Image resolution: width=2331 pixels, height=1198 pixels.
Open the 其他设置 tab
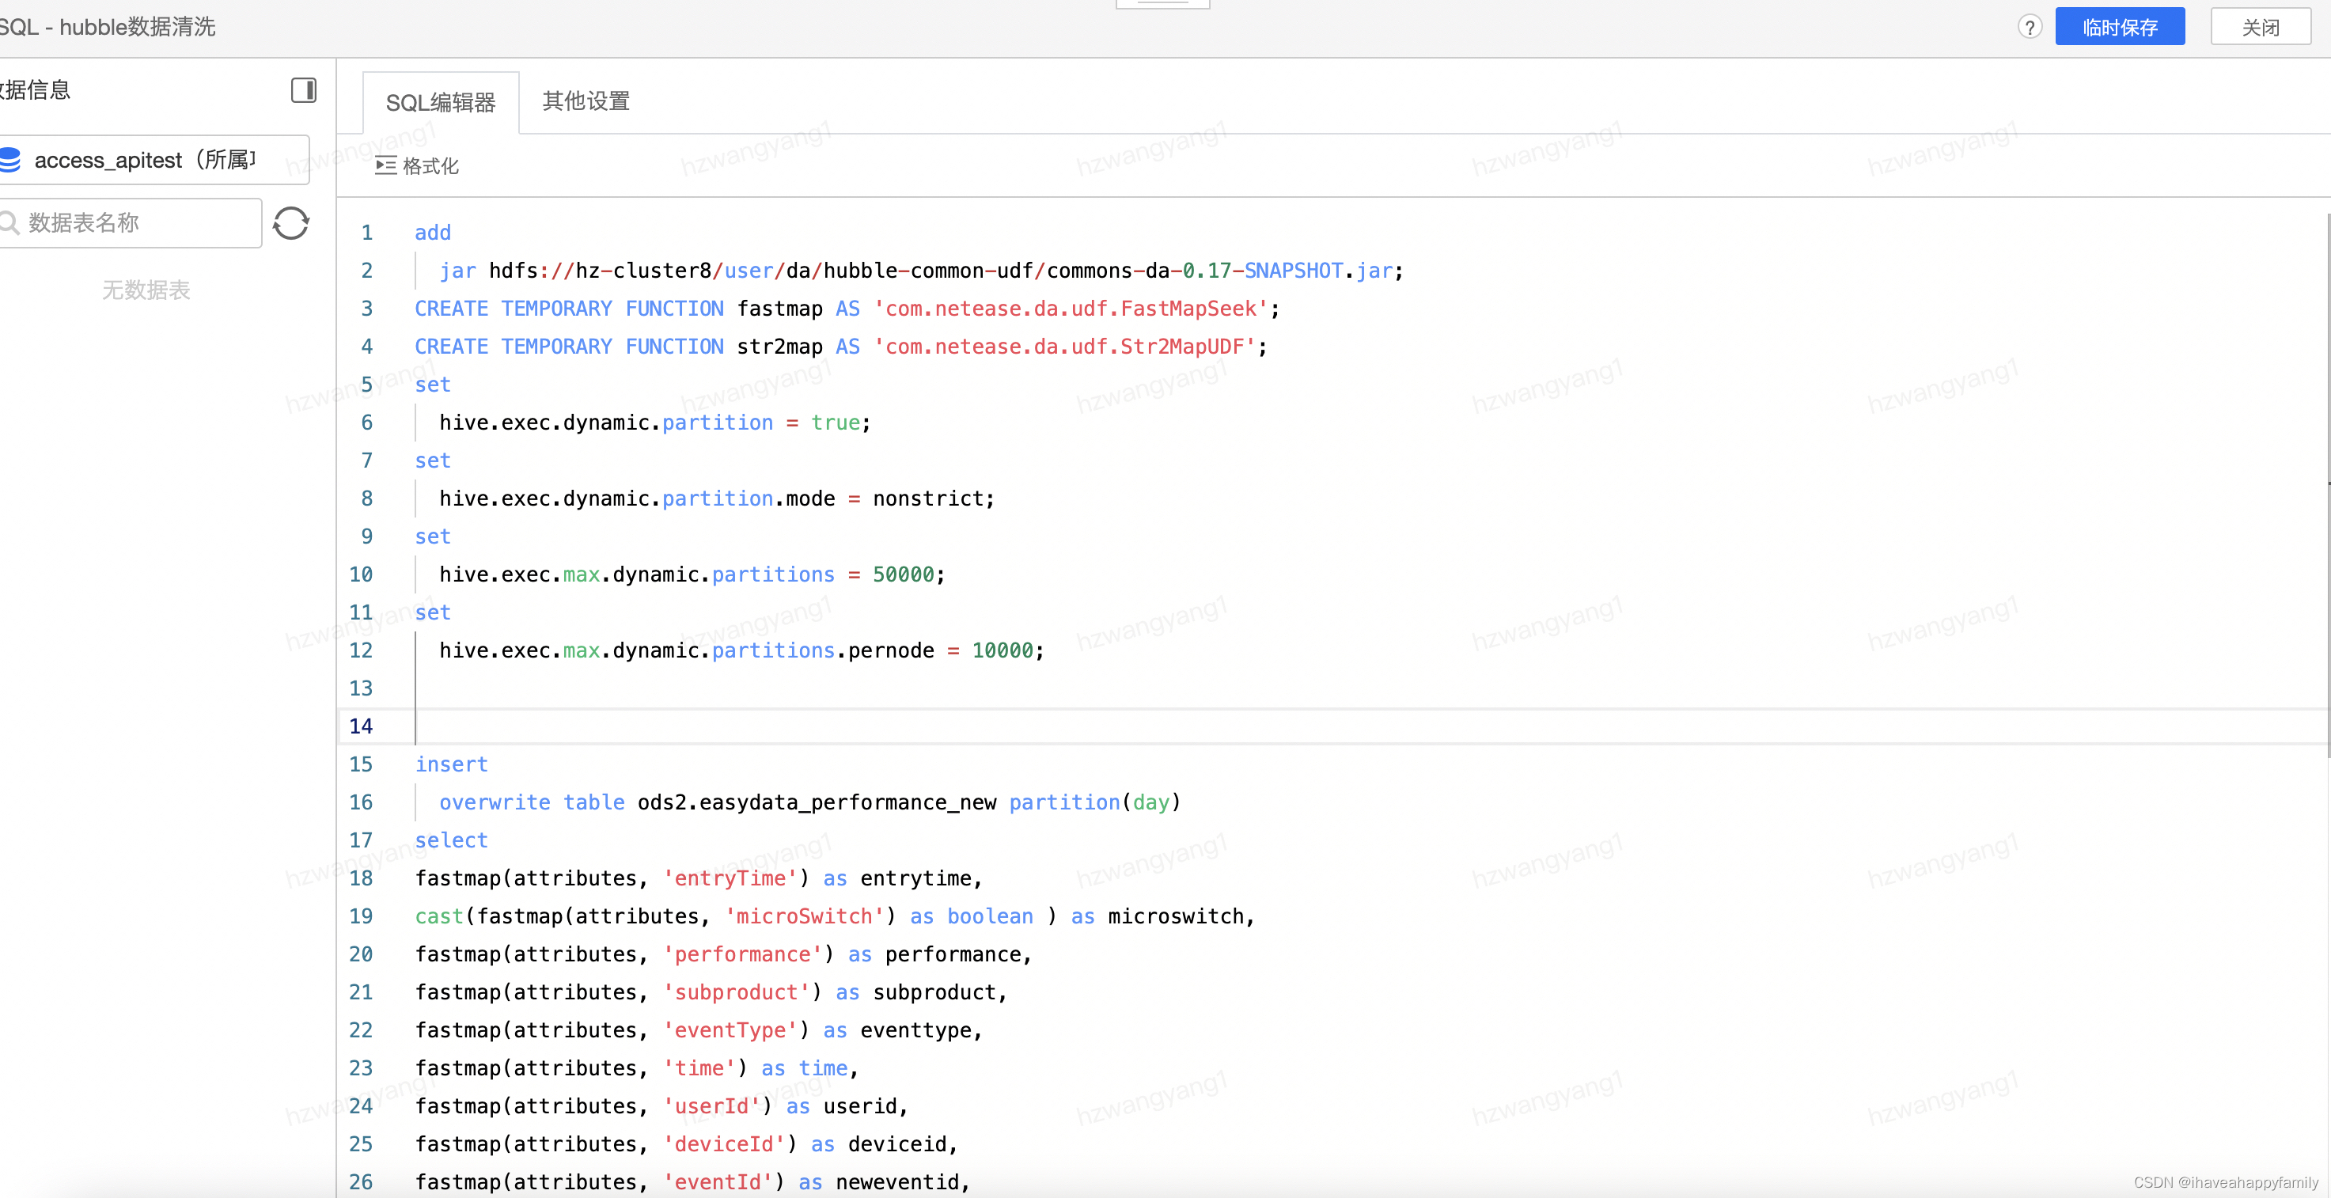pos(586,100)
